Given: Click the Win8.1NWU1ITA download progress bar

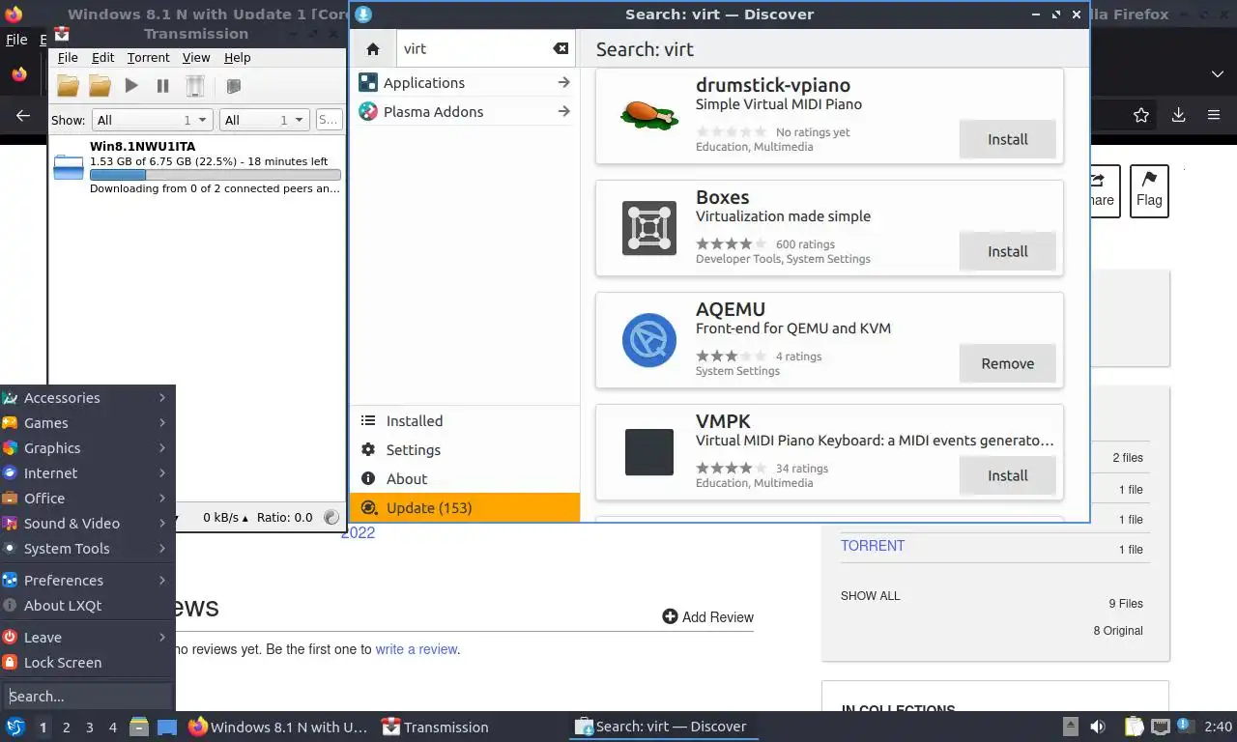Looking at the screenshot, I should tap(215, 176).
